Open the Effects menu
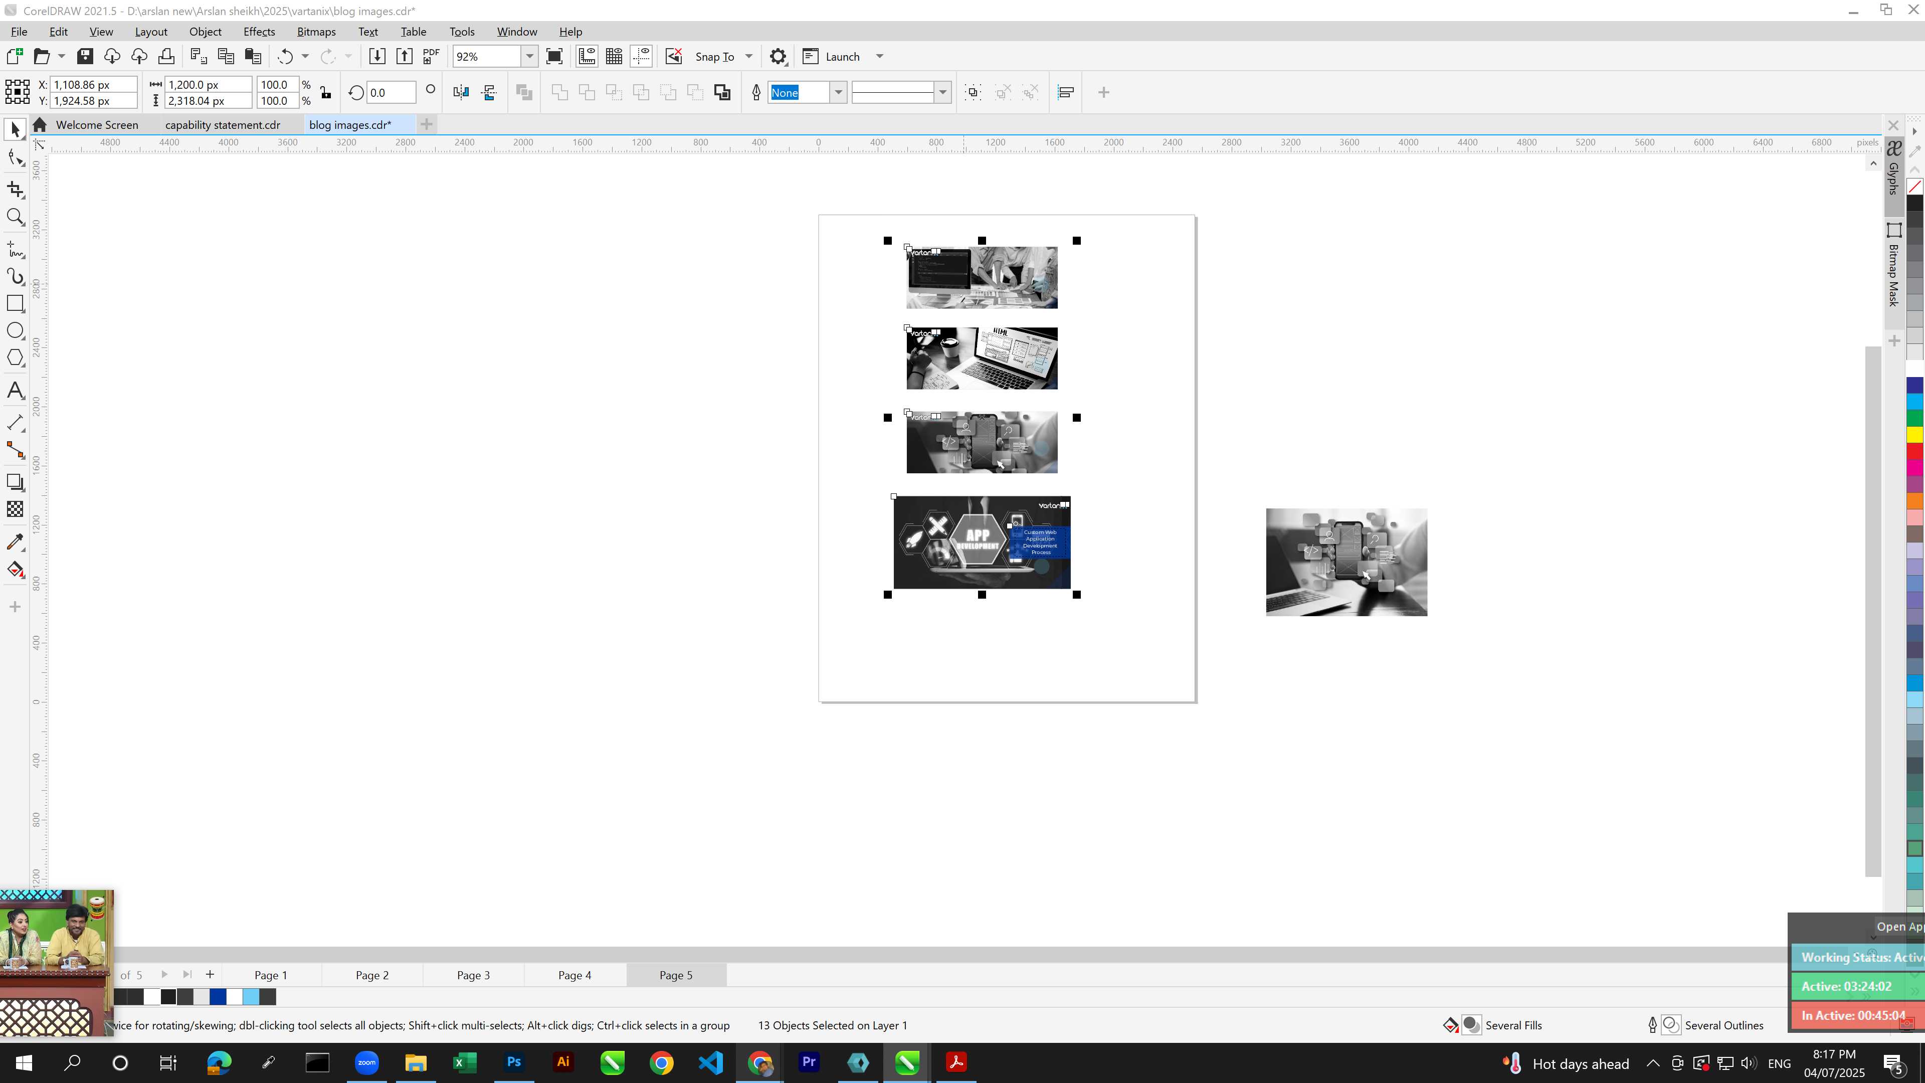The height and width of the screenshot is (1083, 1925). [x=259, y=32]
